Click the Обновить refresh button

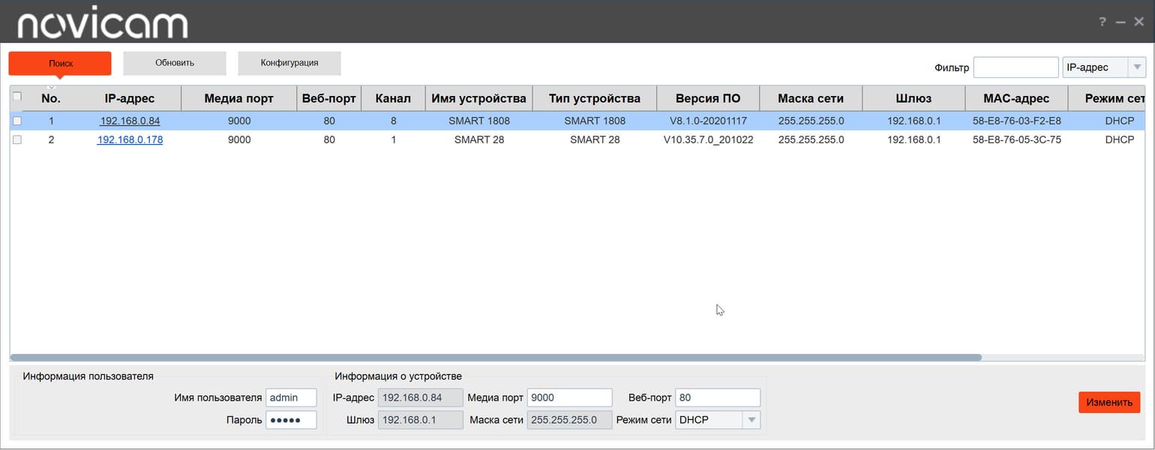(175, 63)
